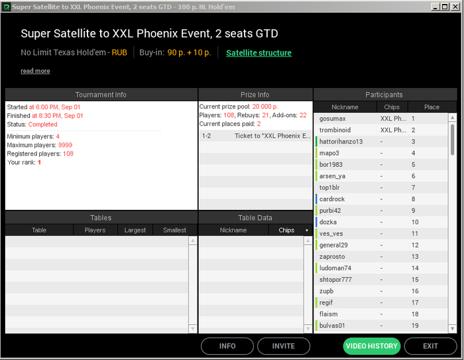Click Table Data scroll up arrow

coord(308,240)
